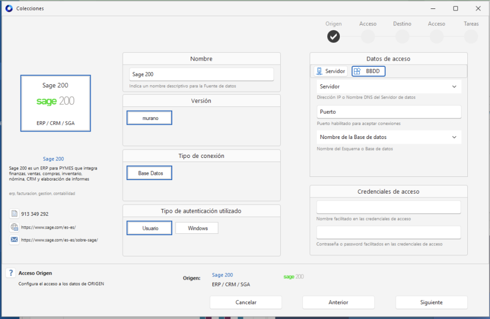Click the completed Origen step checkmark
The height and width of the screenshot is (319, 490).
pyautogui.click(x=334, y=36)
